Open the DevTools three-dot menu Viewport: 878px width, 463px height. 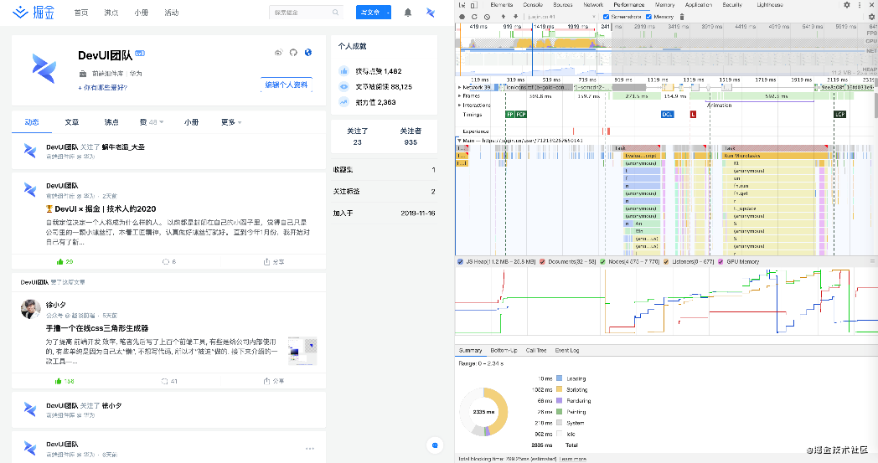tap(860, 4)
